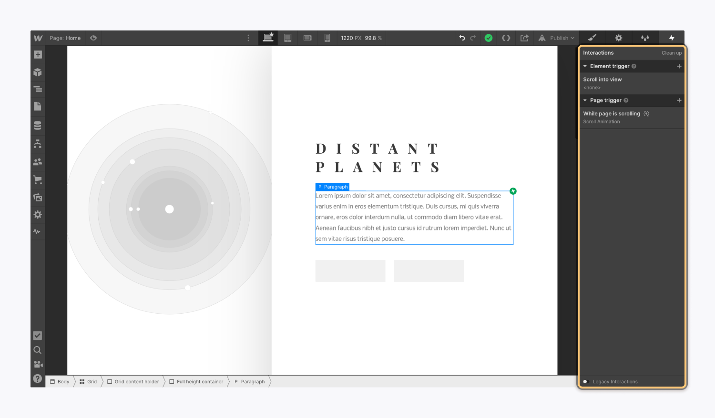
Task: Select the Lorem ipsum paragraph text
Action: click(414, 218)
